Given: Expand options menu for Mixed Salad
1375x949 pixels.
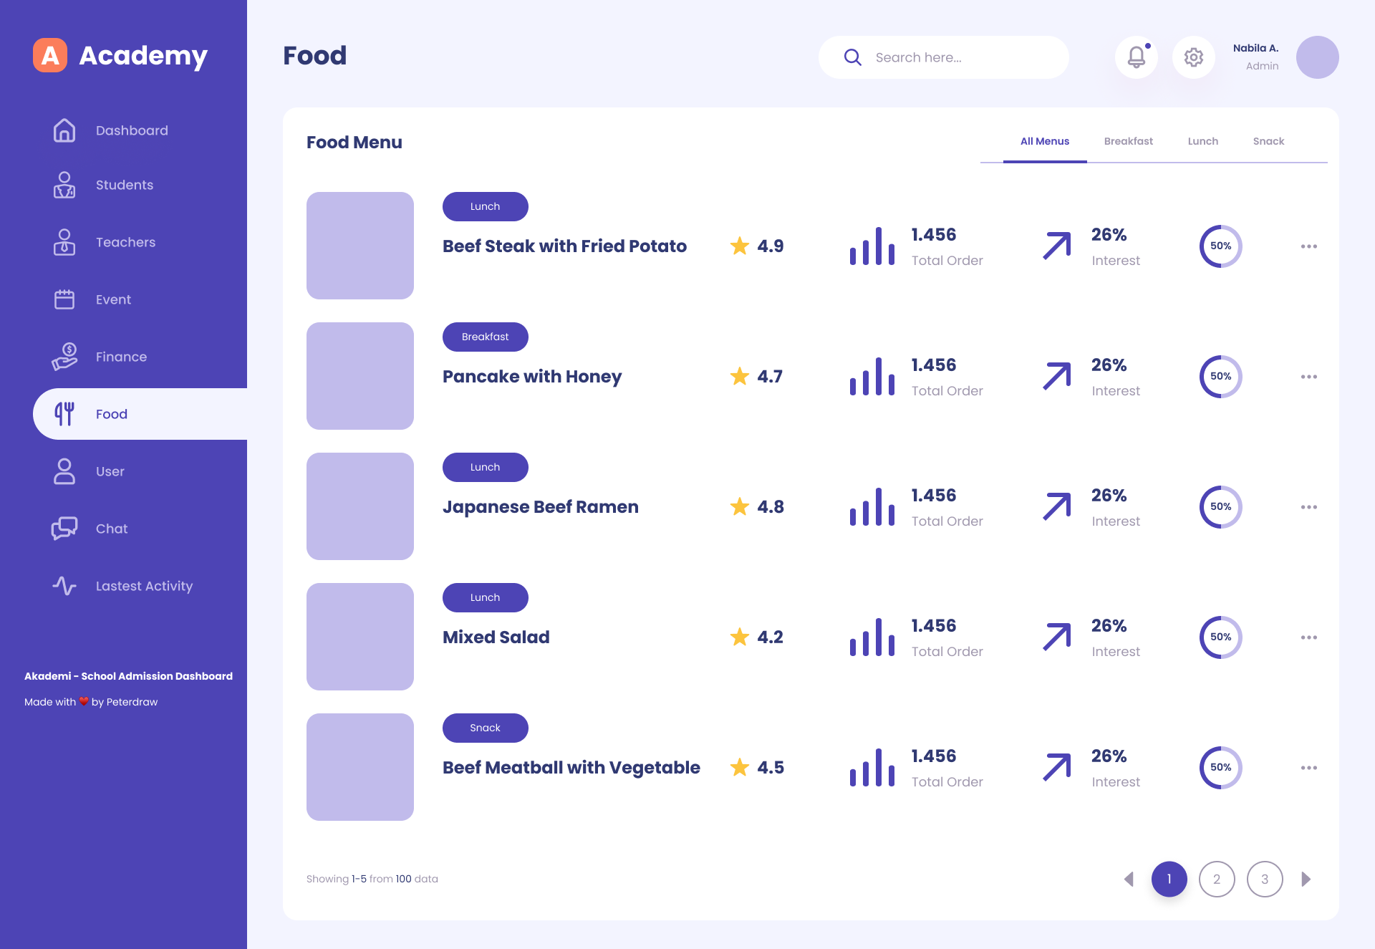Looking at the screenshot, I should [x=1308, y=637].
